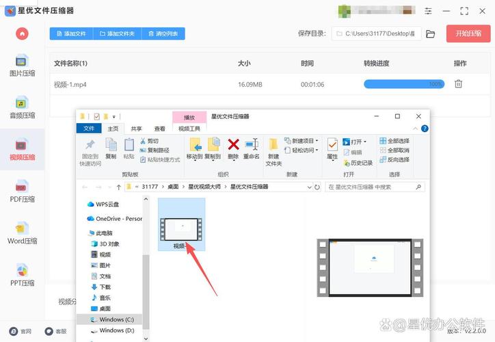Click the 添加文件夹 button
Screen dimensions: 495x342
118,34
